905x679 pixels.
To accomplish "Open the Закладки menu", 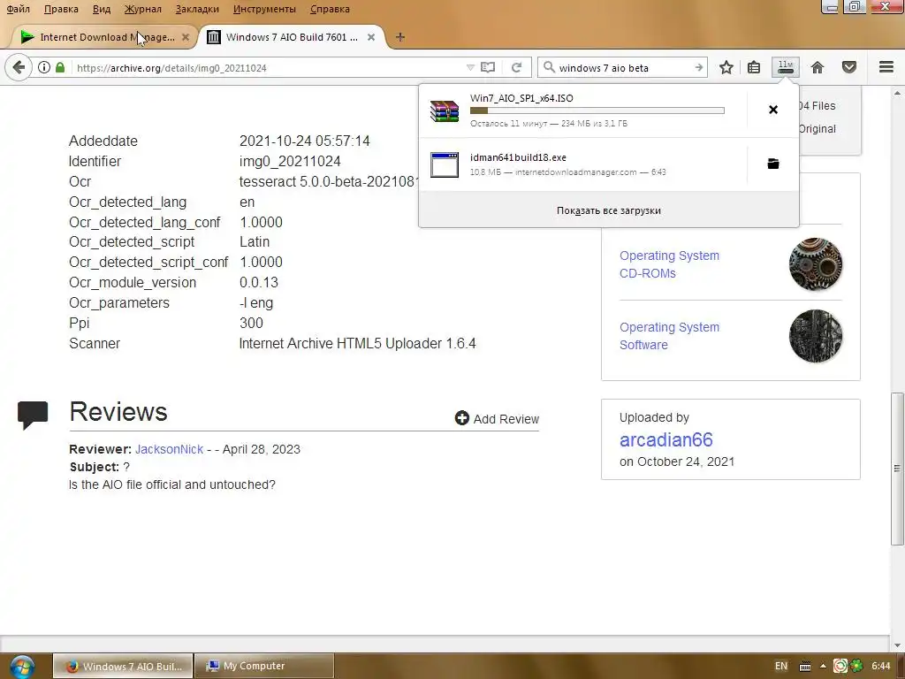I will click(x=197, y=9).
